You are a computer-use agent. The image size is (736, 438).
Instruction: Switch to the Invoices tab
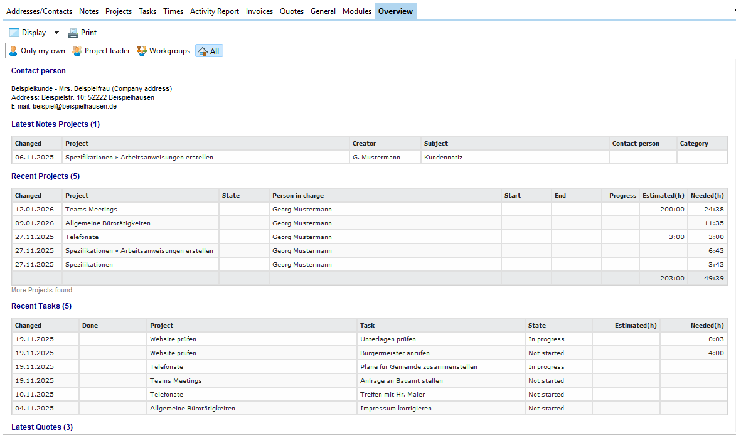pyautogui.click(x=259, y=11)
